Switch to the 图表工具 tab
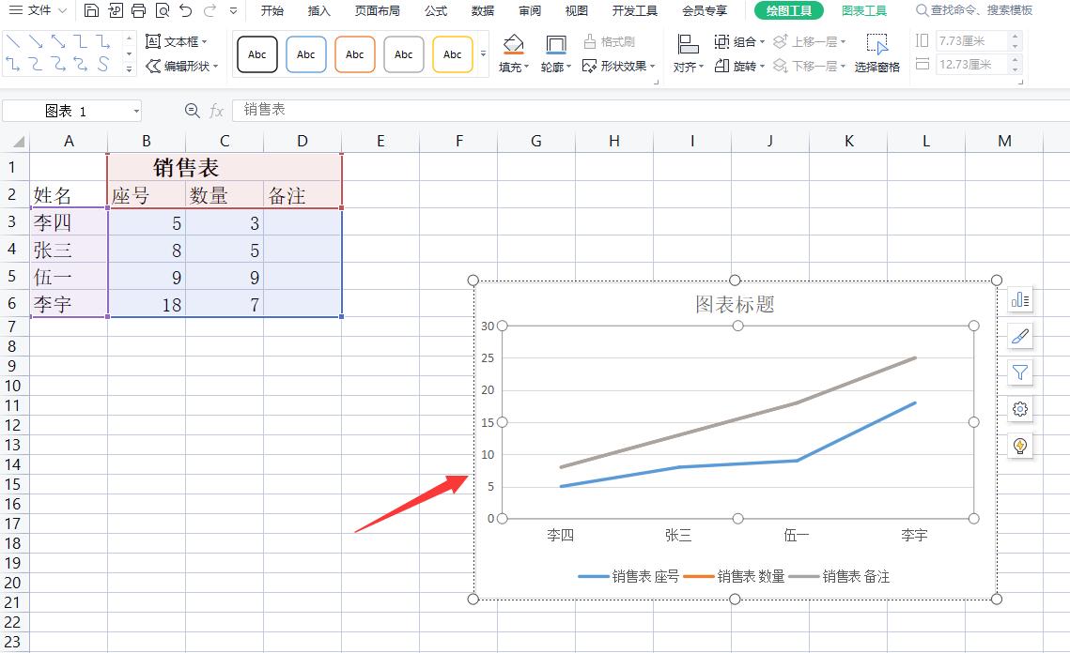 tap(863, 11)
